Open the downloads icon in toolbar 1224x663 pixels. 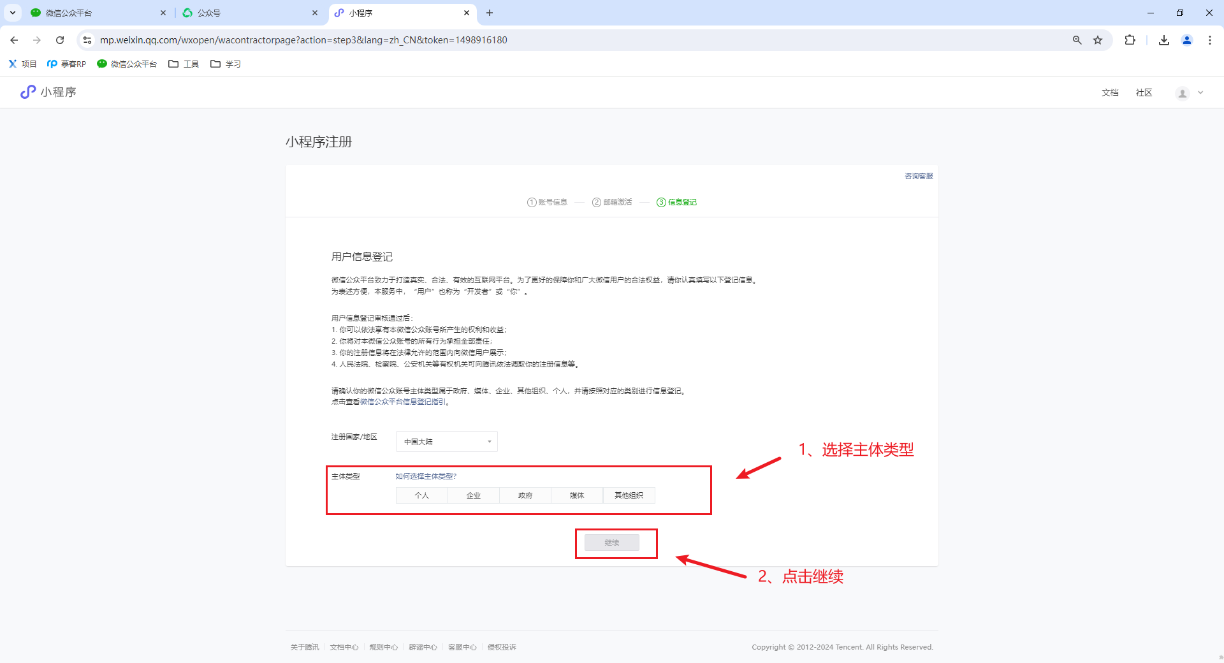tap(1164, 40)
